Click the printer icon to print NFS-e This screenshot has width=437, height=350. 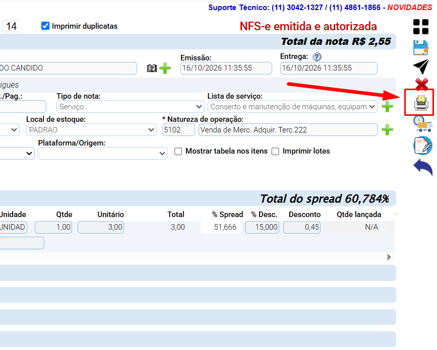tap(421, 103)
